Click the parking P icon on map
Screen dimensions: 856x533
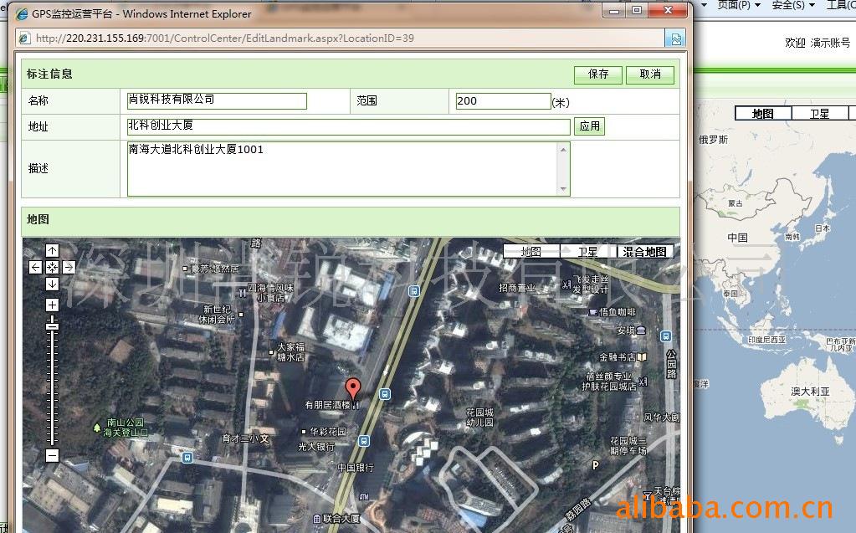pyautogui.click(x=596, y=466)
